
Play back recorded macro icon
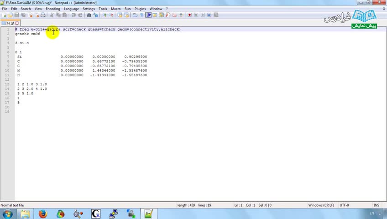pyautogui.click(x=203, y=16)
